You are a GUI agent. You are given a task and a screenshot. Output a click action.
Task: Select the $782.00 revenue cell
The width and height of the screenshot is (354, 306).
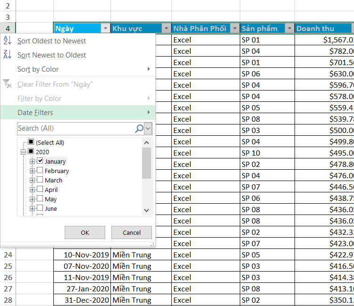(324, 51)
